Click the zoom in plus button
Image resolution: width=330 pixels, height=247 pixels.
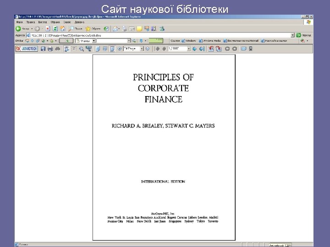pos(119,49)
